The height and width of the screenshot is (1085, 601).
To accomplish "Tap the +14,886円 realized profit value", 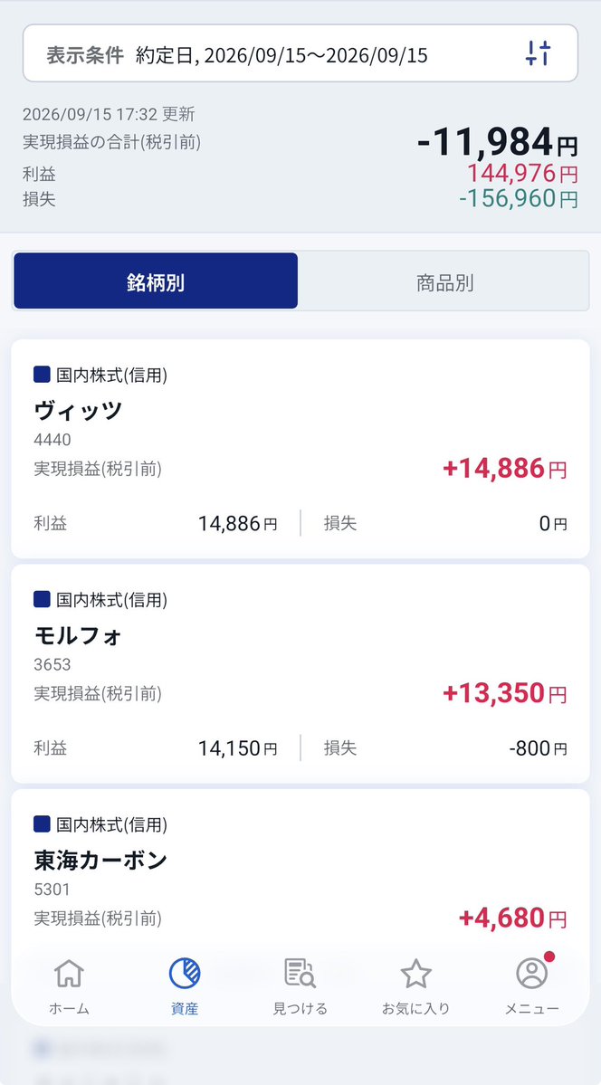I will tap(505, 469).
